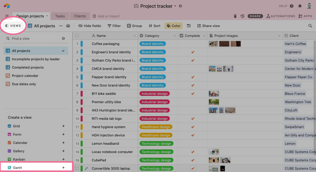Search records with magnifier icon
The width and height of the screenshot is (316, 172).
point(310,26)
